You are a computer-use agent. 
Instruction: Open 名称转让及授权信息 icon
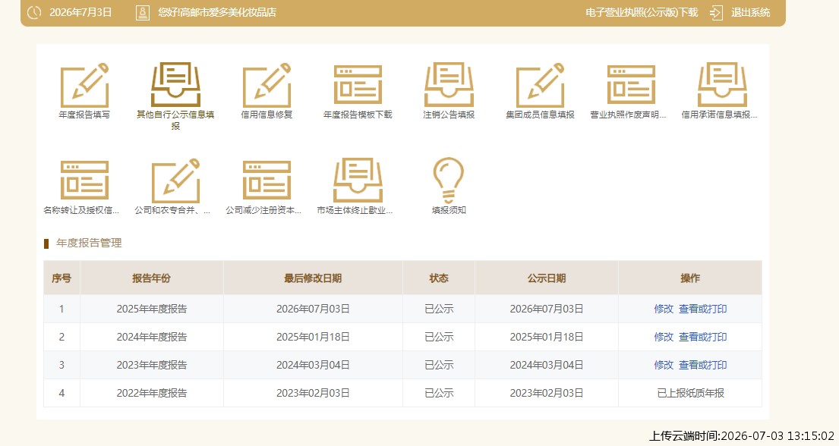pyautogui.click(x=84, y=181)
